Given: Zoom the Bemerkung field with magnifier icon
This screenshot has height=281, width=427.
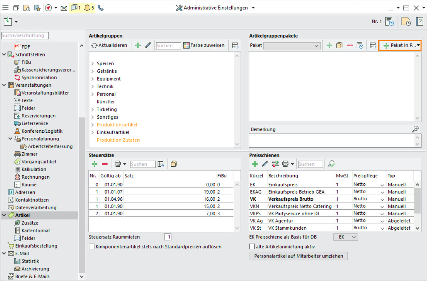Looking at the screenshot, I should tap(415, 129).
